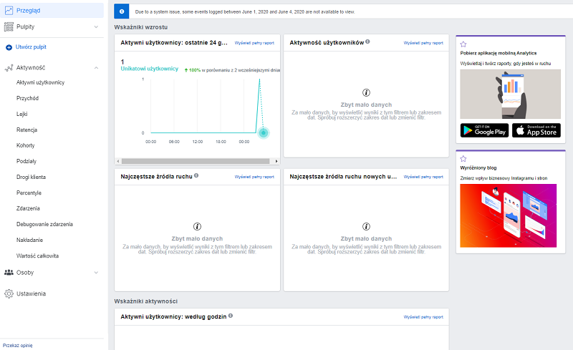Click info icon in Najczęstsze źródła ruchu empty state
The height and width of the screenshot is (350, 573).
pos(197,226)
